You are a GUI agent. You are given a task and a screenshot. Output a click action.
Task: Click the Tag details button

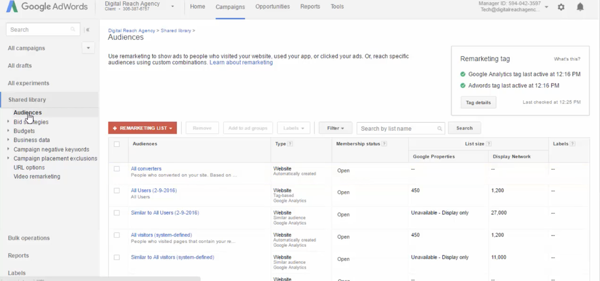pyautogui.click(x=478, y=102)
